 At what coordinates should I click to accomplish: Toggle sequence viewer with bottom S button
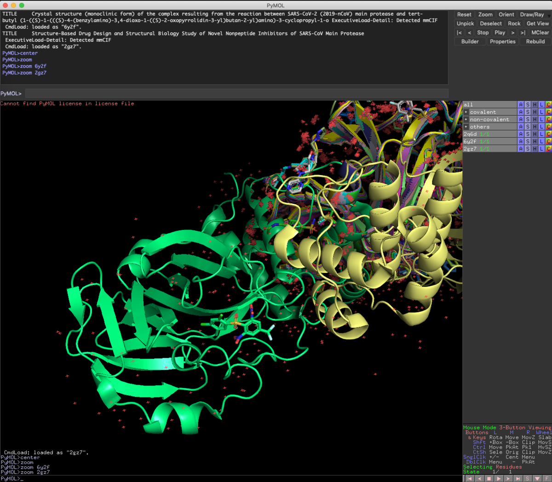click(527, 478)
